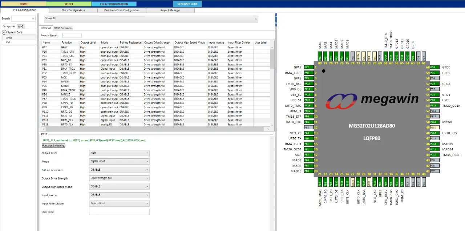Screen dimensions: 465x231
Task: Select pin PE8 on the chip diagram
Action: (x=380, y=182)
